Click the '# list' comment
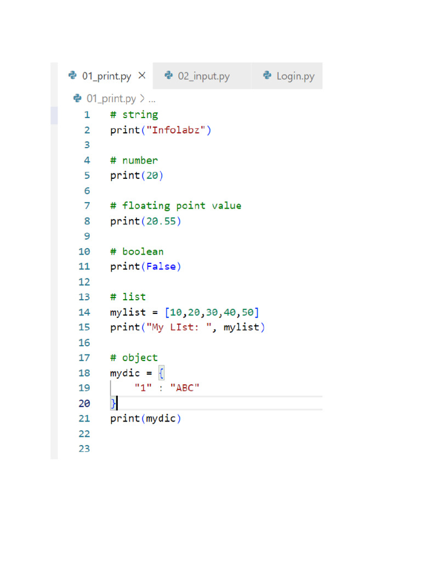The width and height of the screenshot is (421, 562). click(x=128, y=297)
